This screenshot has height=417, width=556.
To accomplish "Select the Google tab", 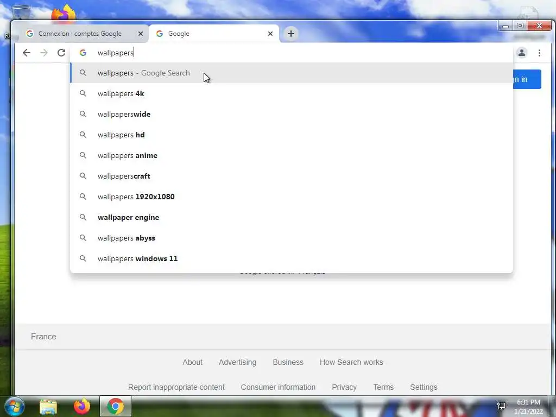I will click(x=214, y=34).
